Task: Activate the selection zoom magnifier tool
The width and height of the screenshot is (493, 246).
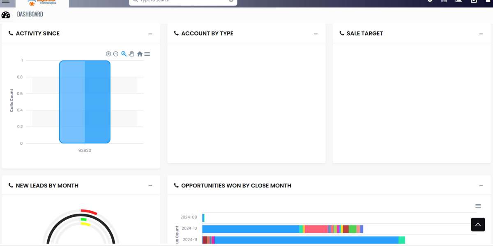Action: [x=124, y=54]
